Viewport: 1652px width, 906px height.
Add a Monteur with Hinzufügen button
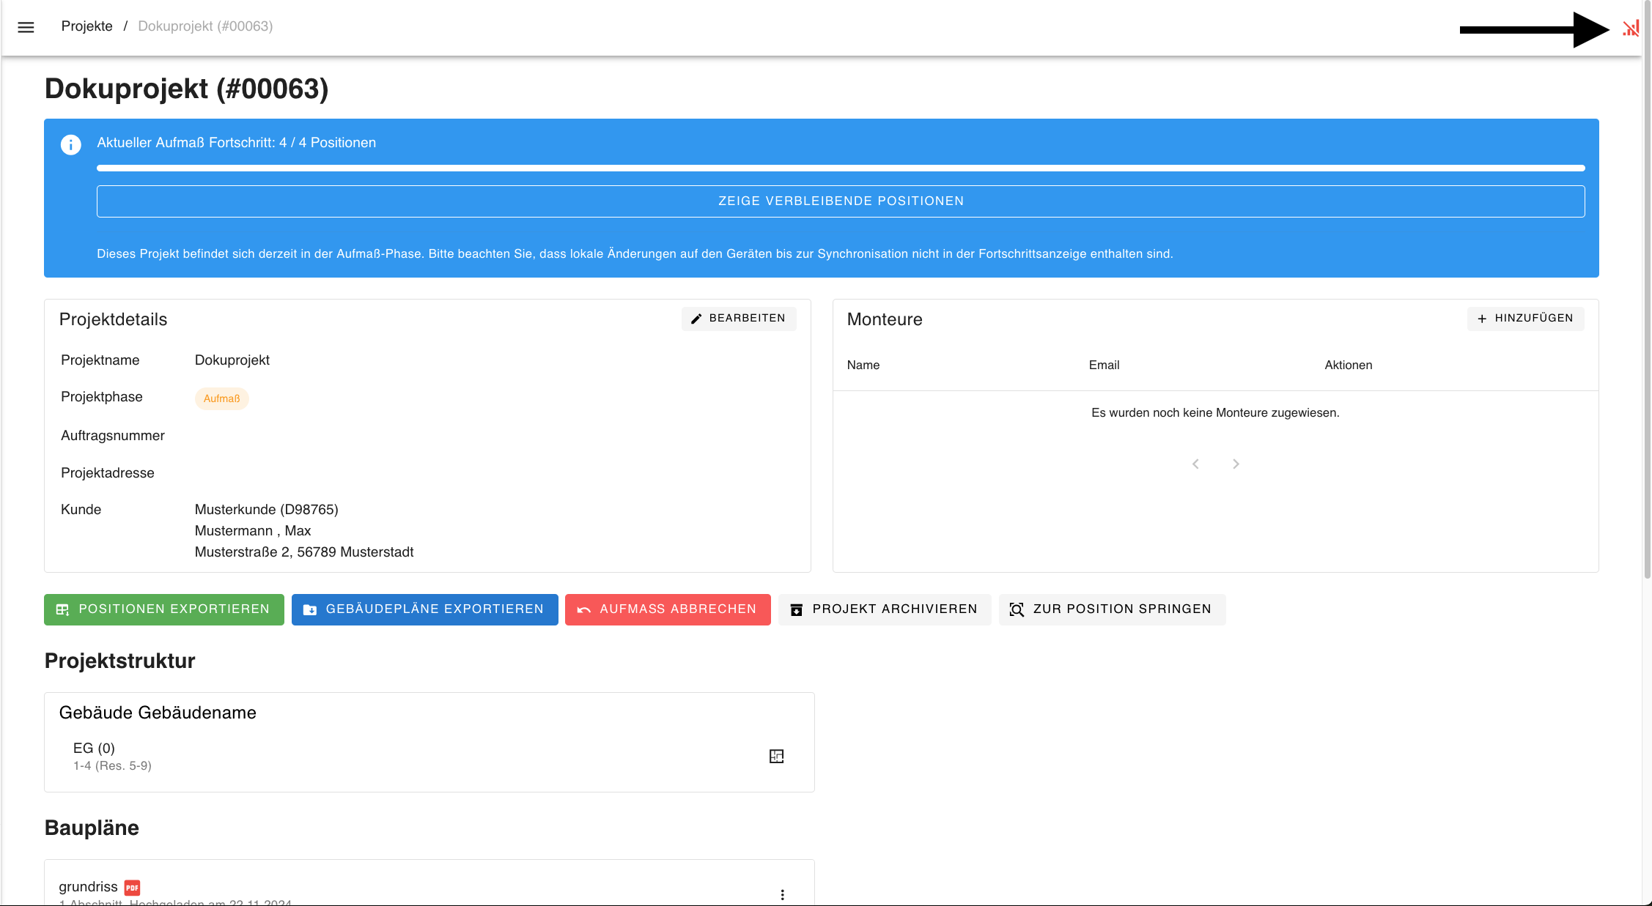coord(1524,319)
